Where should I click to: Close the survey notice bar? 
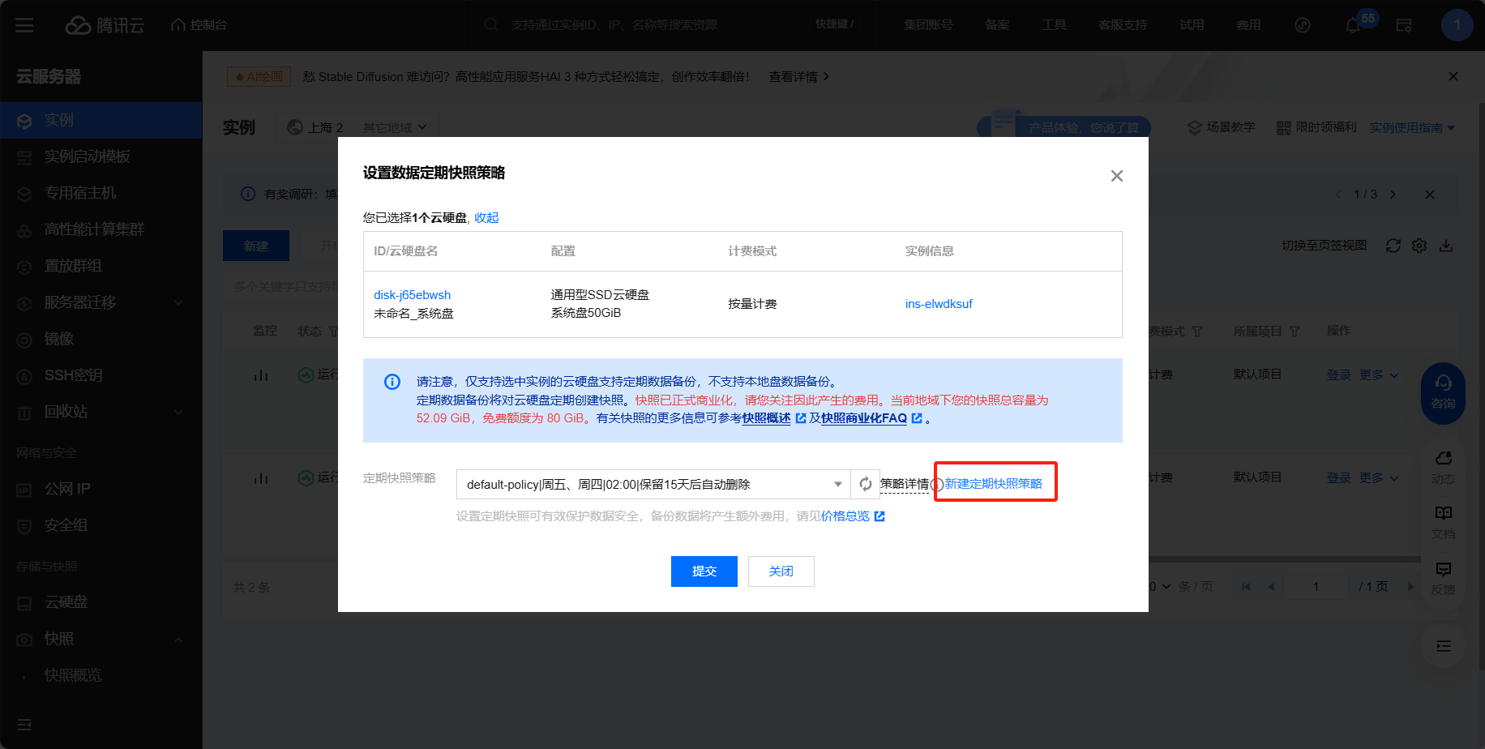(x=1430, y=195)
